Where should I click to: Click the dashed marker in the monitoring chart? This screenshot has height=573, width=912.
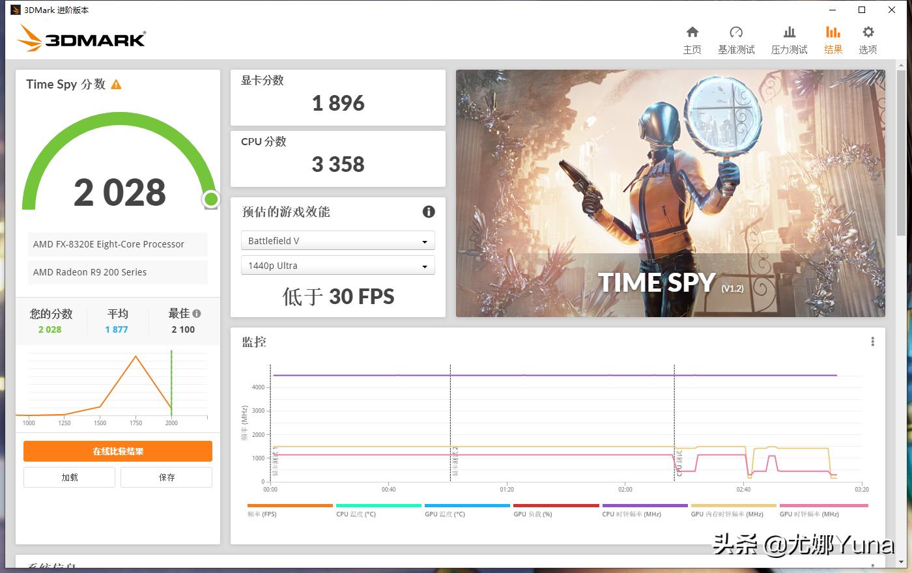tap(450, 423)
